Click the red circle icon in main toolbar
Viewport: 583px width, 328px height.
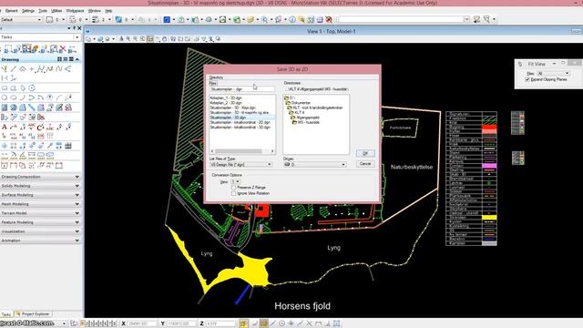[x=329, y=19]
